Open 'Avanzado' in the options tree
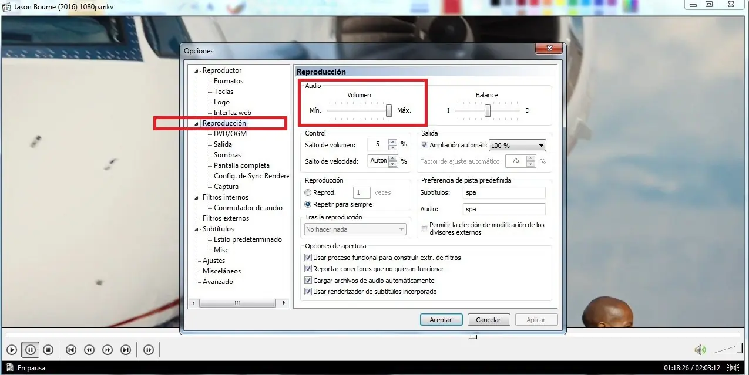Viewport: 749px width, 375px height. 218,282
